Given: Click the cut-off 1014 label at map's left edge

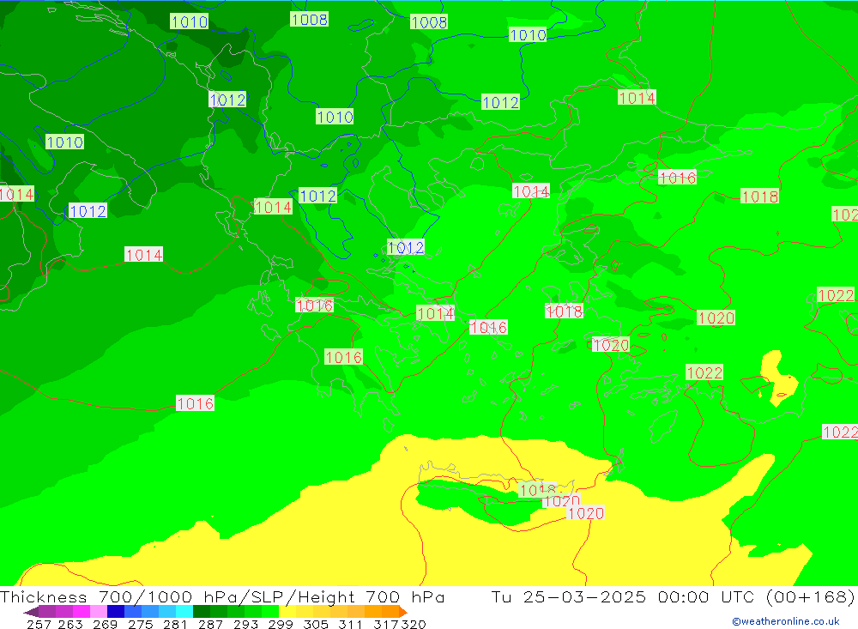Looking at the screenshot, I should pyautogui.click(x=17, y=194).
